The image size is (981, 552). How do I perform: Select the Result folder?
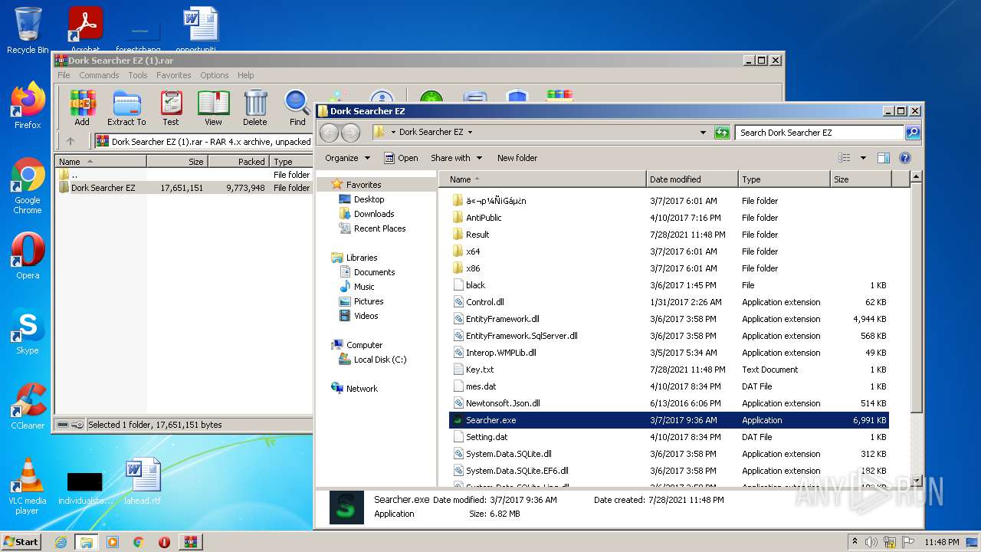pos(477,235)
